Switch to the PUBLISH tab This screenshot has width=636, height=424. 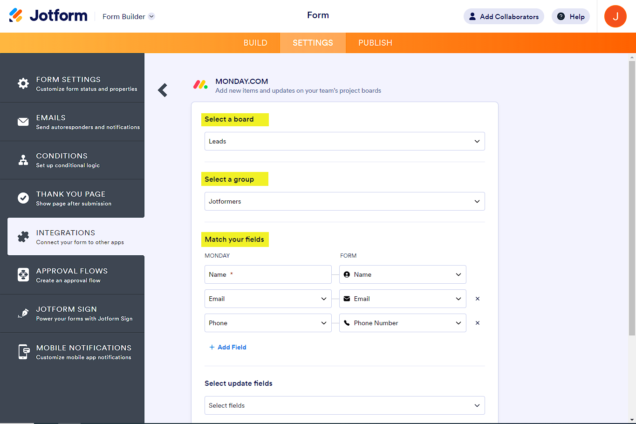pyautogui.click(x=375, y=43)
